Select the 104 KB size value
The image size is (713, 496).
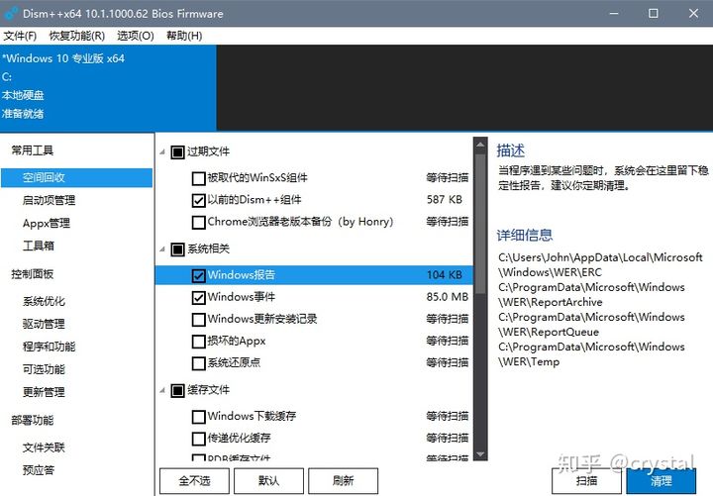pos(445,275)
